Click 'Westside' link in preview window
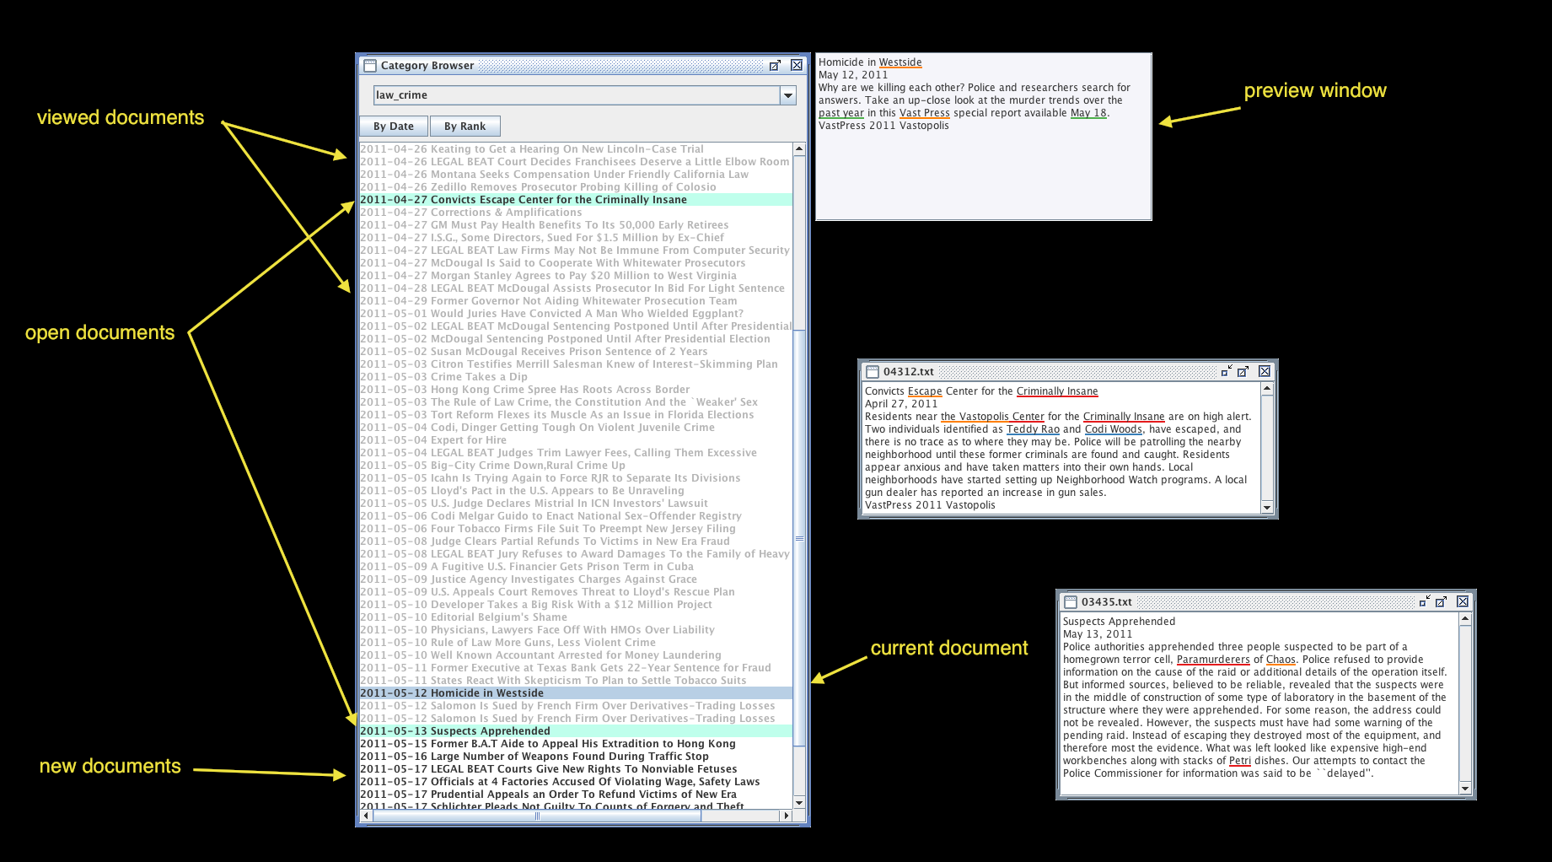Viewport: 1552px width, 862px height. 900,62
